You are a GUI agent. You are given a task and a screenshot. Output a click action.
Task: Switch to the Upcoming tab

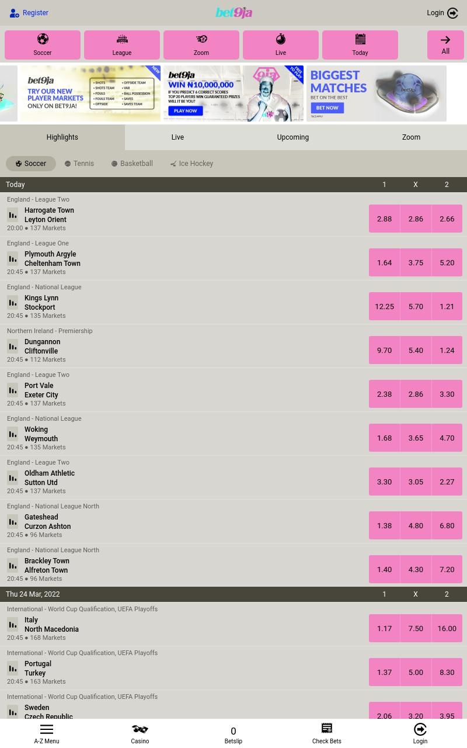coord(293,137)
